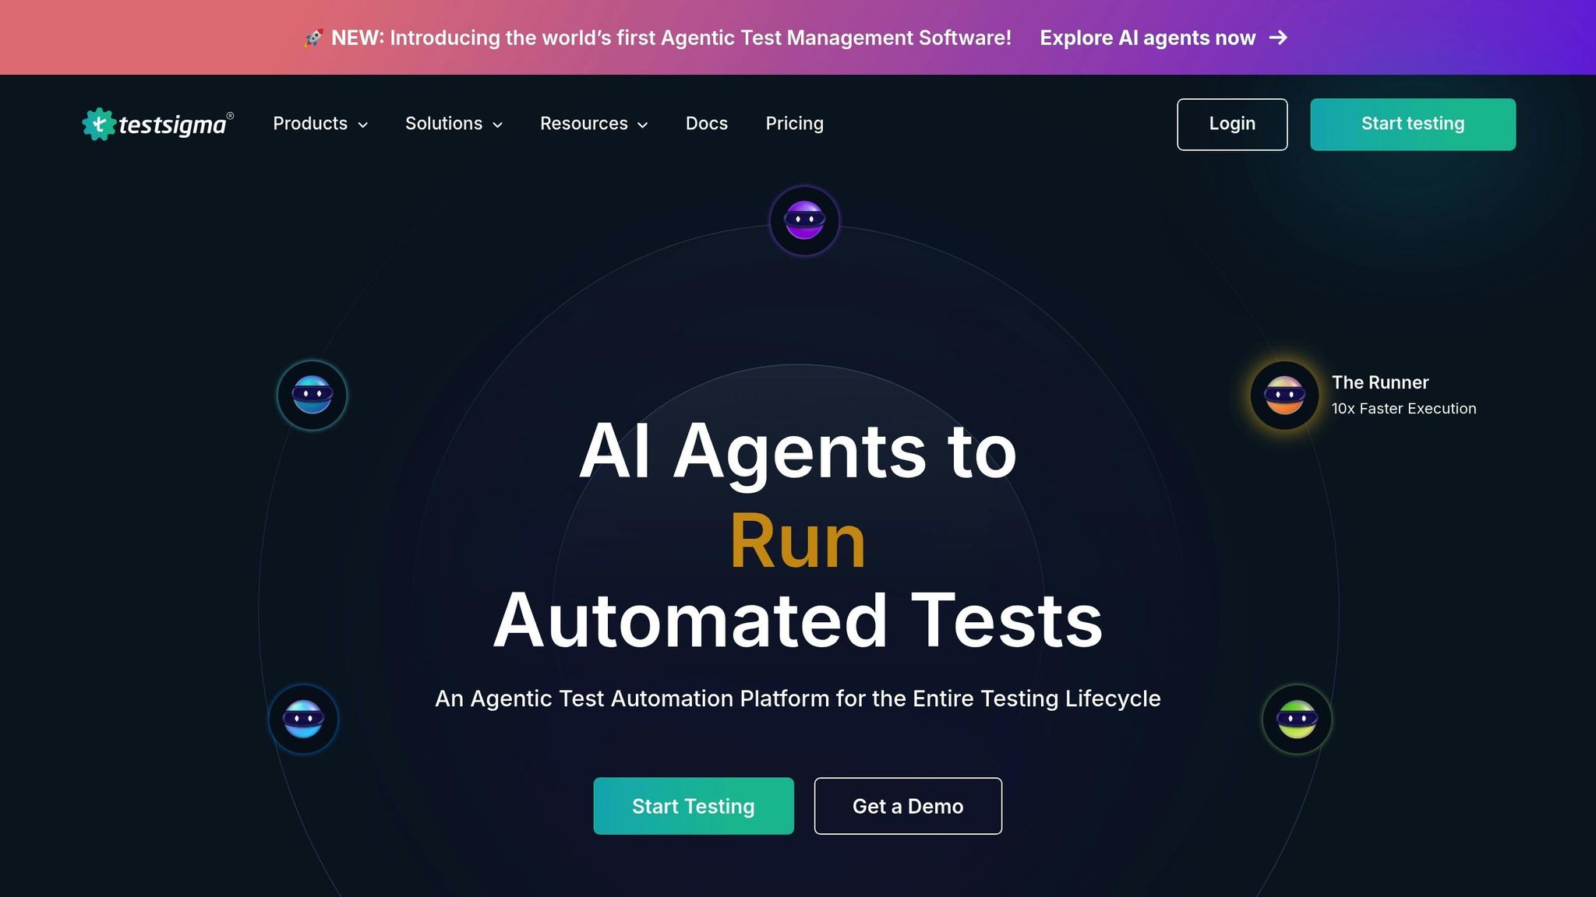Image resolution: width=1596 pixels, height=897 pixels.
Task: Click the arrow next to Explore AI agents
Action: pos(1278,37)
